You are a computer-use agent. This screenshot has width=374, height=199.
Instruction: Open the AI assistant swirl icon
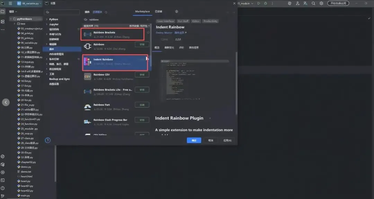click(x=290, y=3)
